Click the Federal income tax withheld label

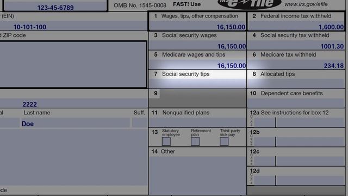296,16
